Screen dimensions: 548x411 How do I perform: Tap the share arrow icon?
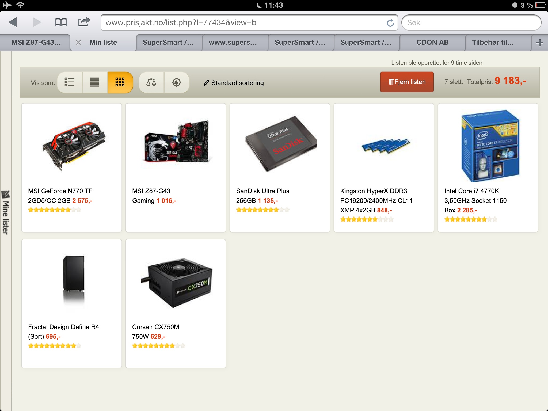pos(84,22)
